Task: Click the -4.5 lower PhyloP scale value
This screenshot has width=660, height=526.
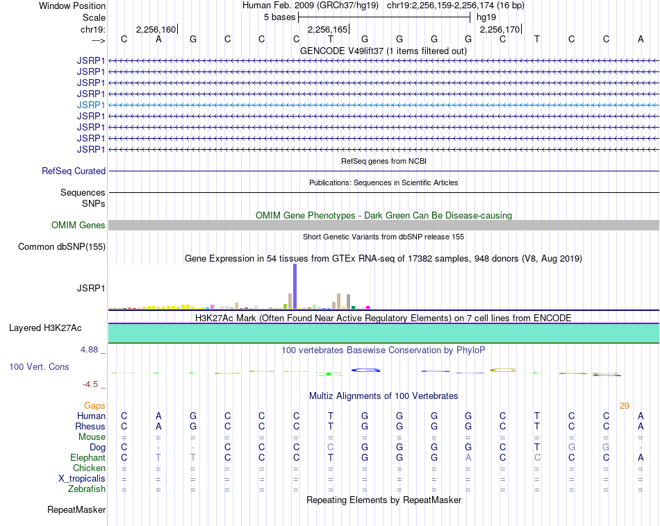Action: coord(90,384)
